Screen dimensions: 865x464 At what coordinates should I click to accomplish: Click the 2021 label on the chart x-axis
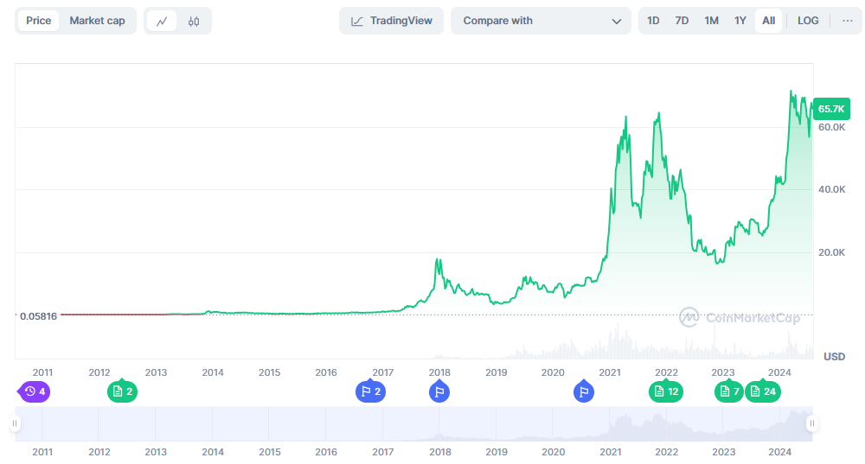610,372
